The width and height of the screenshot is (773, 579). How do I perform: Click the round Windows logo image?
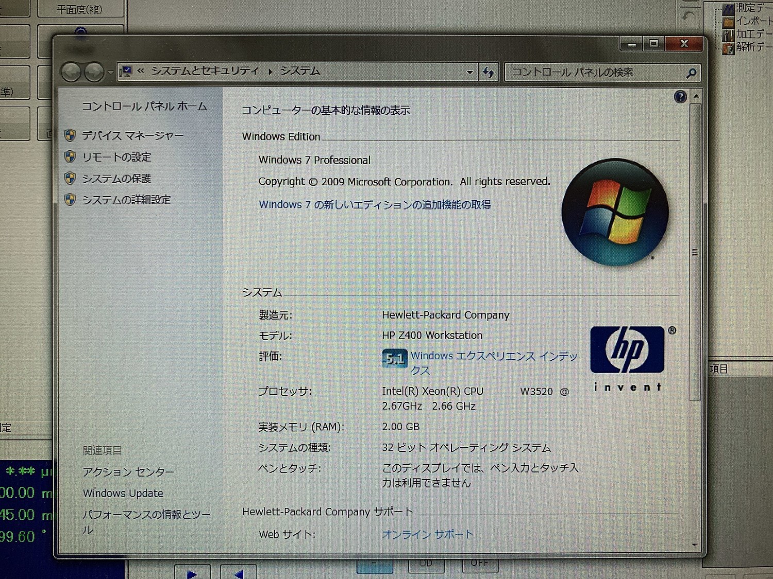click(615, 212)
